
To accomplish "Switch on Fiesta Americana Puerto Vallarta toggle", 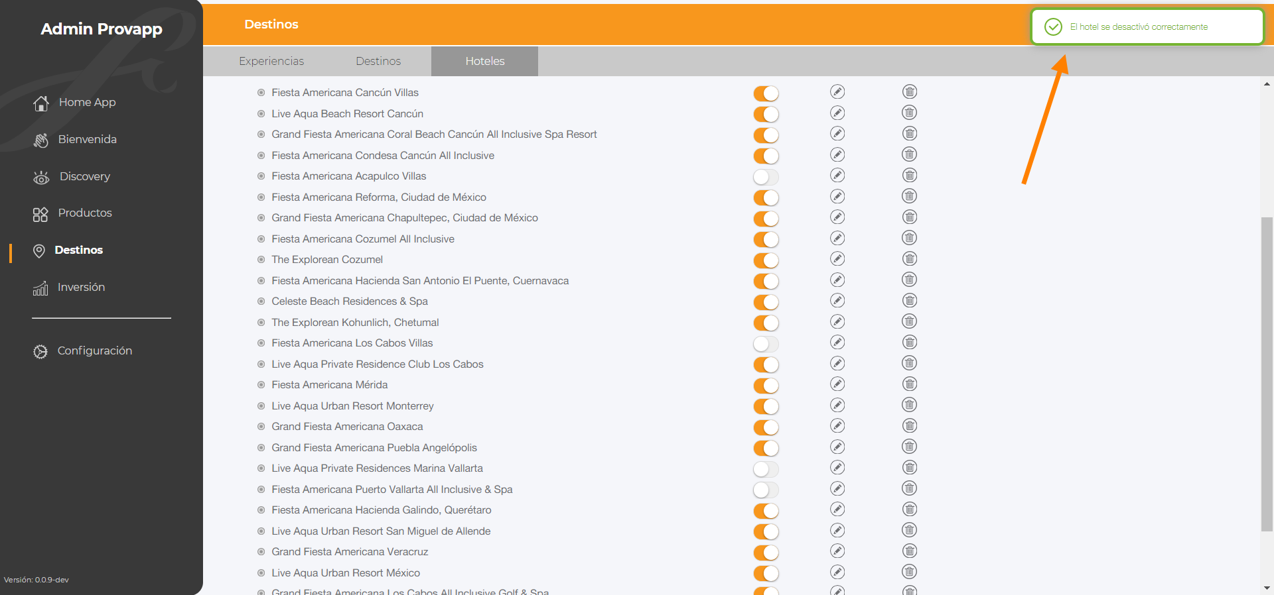I will point(766,490).
